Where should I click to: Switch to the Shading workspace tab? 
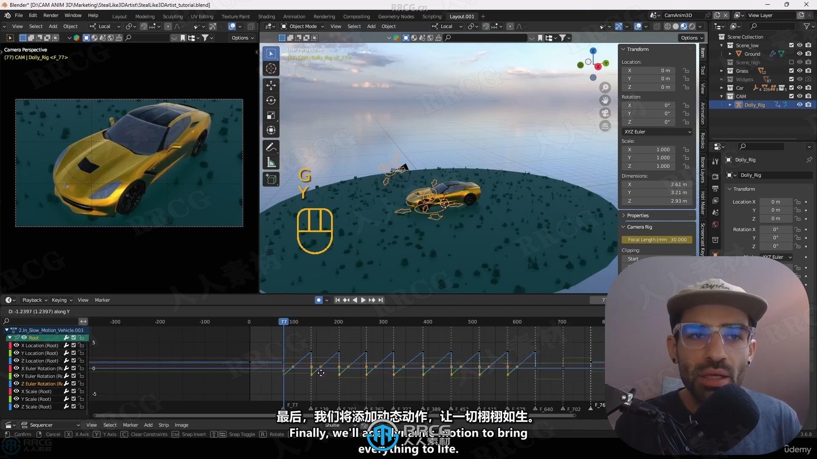pyautogui.click(x=266, y=17)
